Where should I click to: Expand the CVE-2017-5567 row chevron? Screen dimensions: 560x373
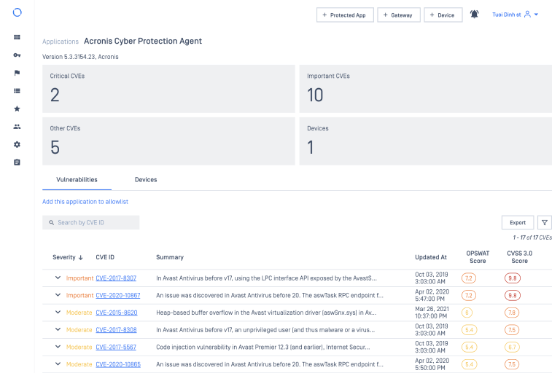[x=58, y=347]
